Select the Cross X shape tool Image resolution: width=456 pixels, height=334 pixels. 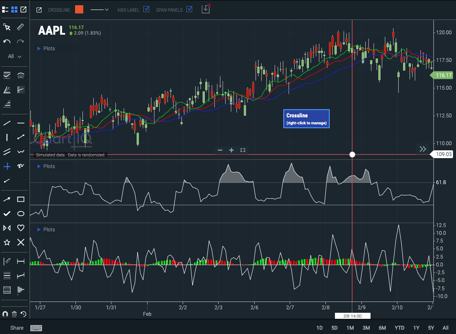pos(21,242)
